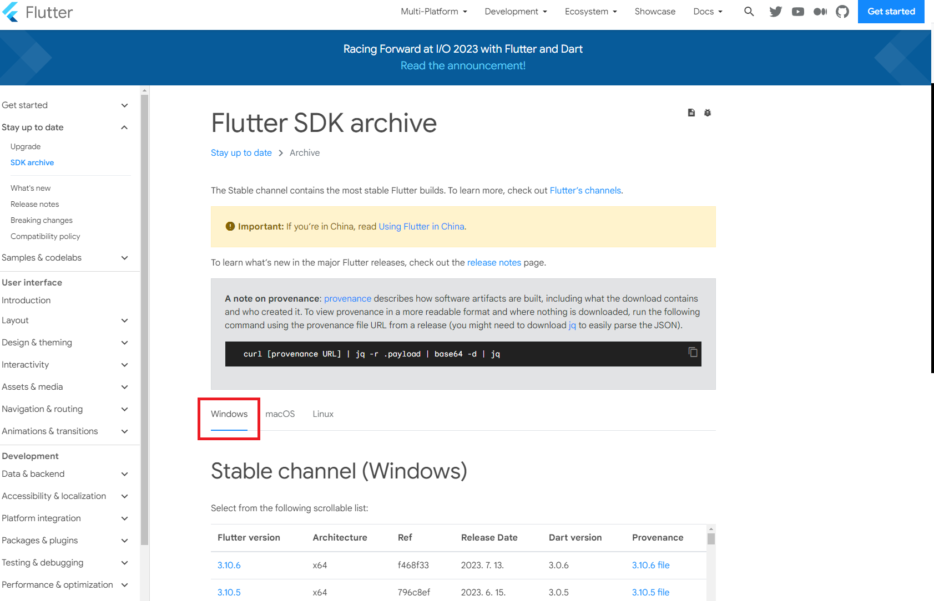
Task: Select SDK archive in sidebar
Action: (x=32, y=162)
